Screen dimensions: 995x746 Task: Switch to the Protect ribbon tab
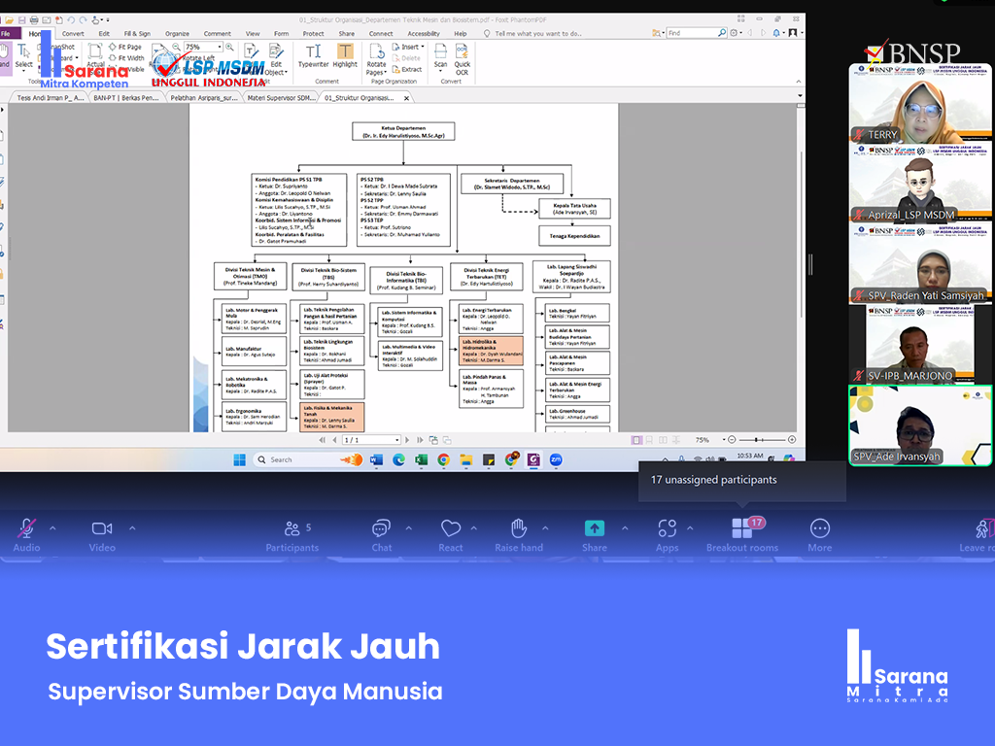[313, 33]
